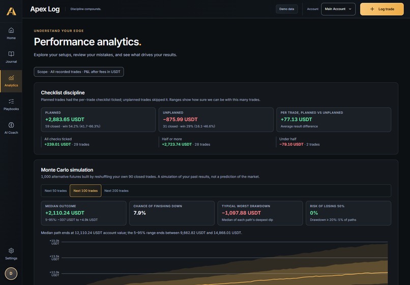Image resolution: width=410 pixels, height=285 pixels.
Task: Click the +77.13 USDT per trade value
Action: tap(296, 119)
